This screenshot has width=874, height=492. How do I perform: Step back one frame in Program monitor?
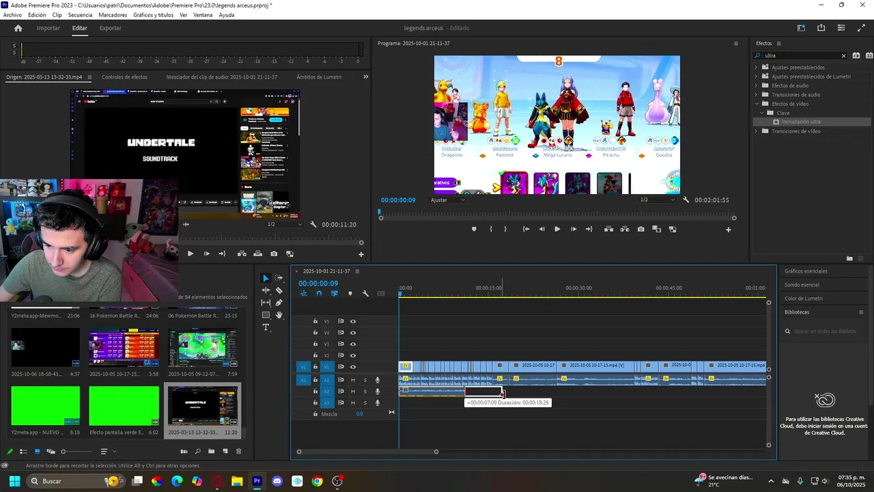541,229
